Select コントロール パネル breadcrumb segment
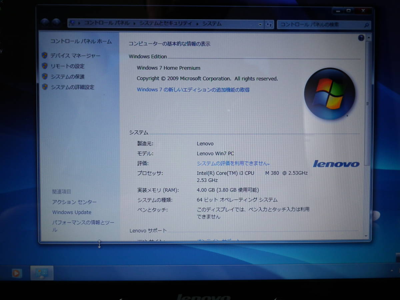 pos(107,23)
